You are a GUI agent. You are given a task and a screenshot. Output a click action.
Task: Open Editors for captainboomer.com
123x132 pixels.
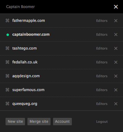tap(102, 34)
